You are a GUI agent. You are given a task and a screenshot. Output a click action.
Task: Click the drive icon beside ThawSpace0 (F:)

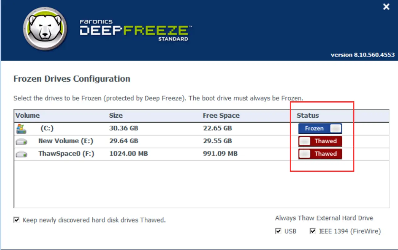point(21,154)
